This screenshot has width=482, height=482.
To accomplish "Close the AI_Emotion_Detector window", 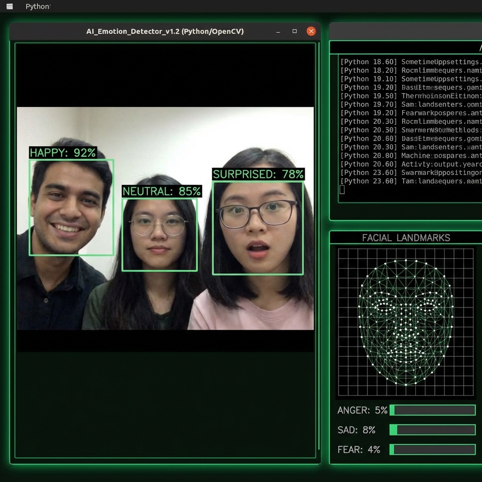I will (x=311, y=31).
